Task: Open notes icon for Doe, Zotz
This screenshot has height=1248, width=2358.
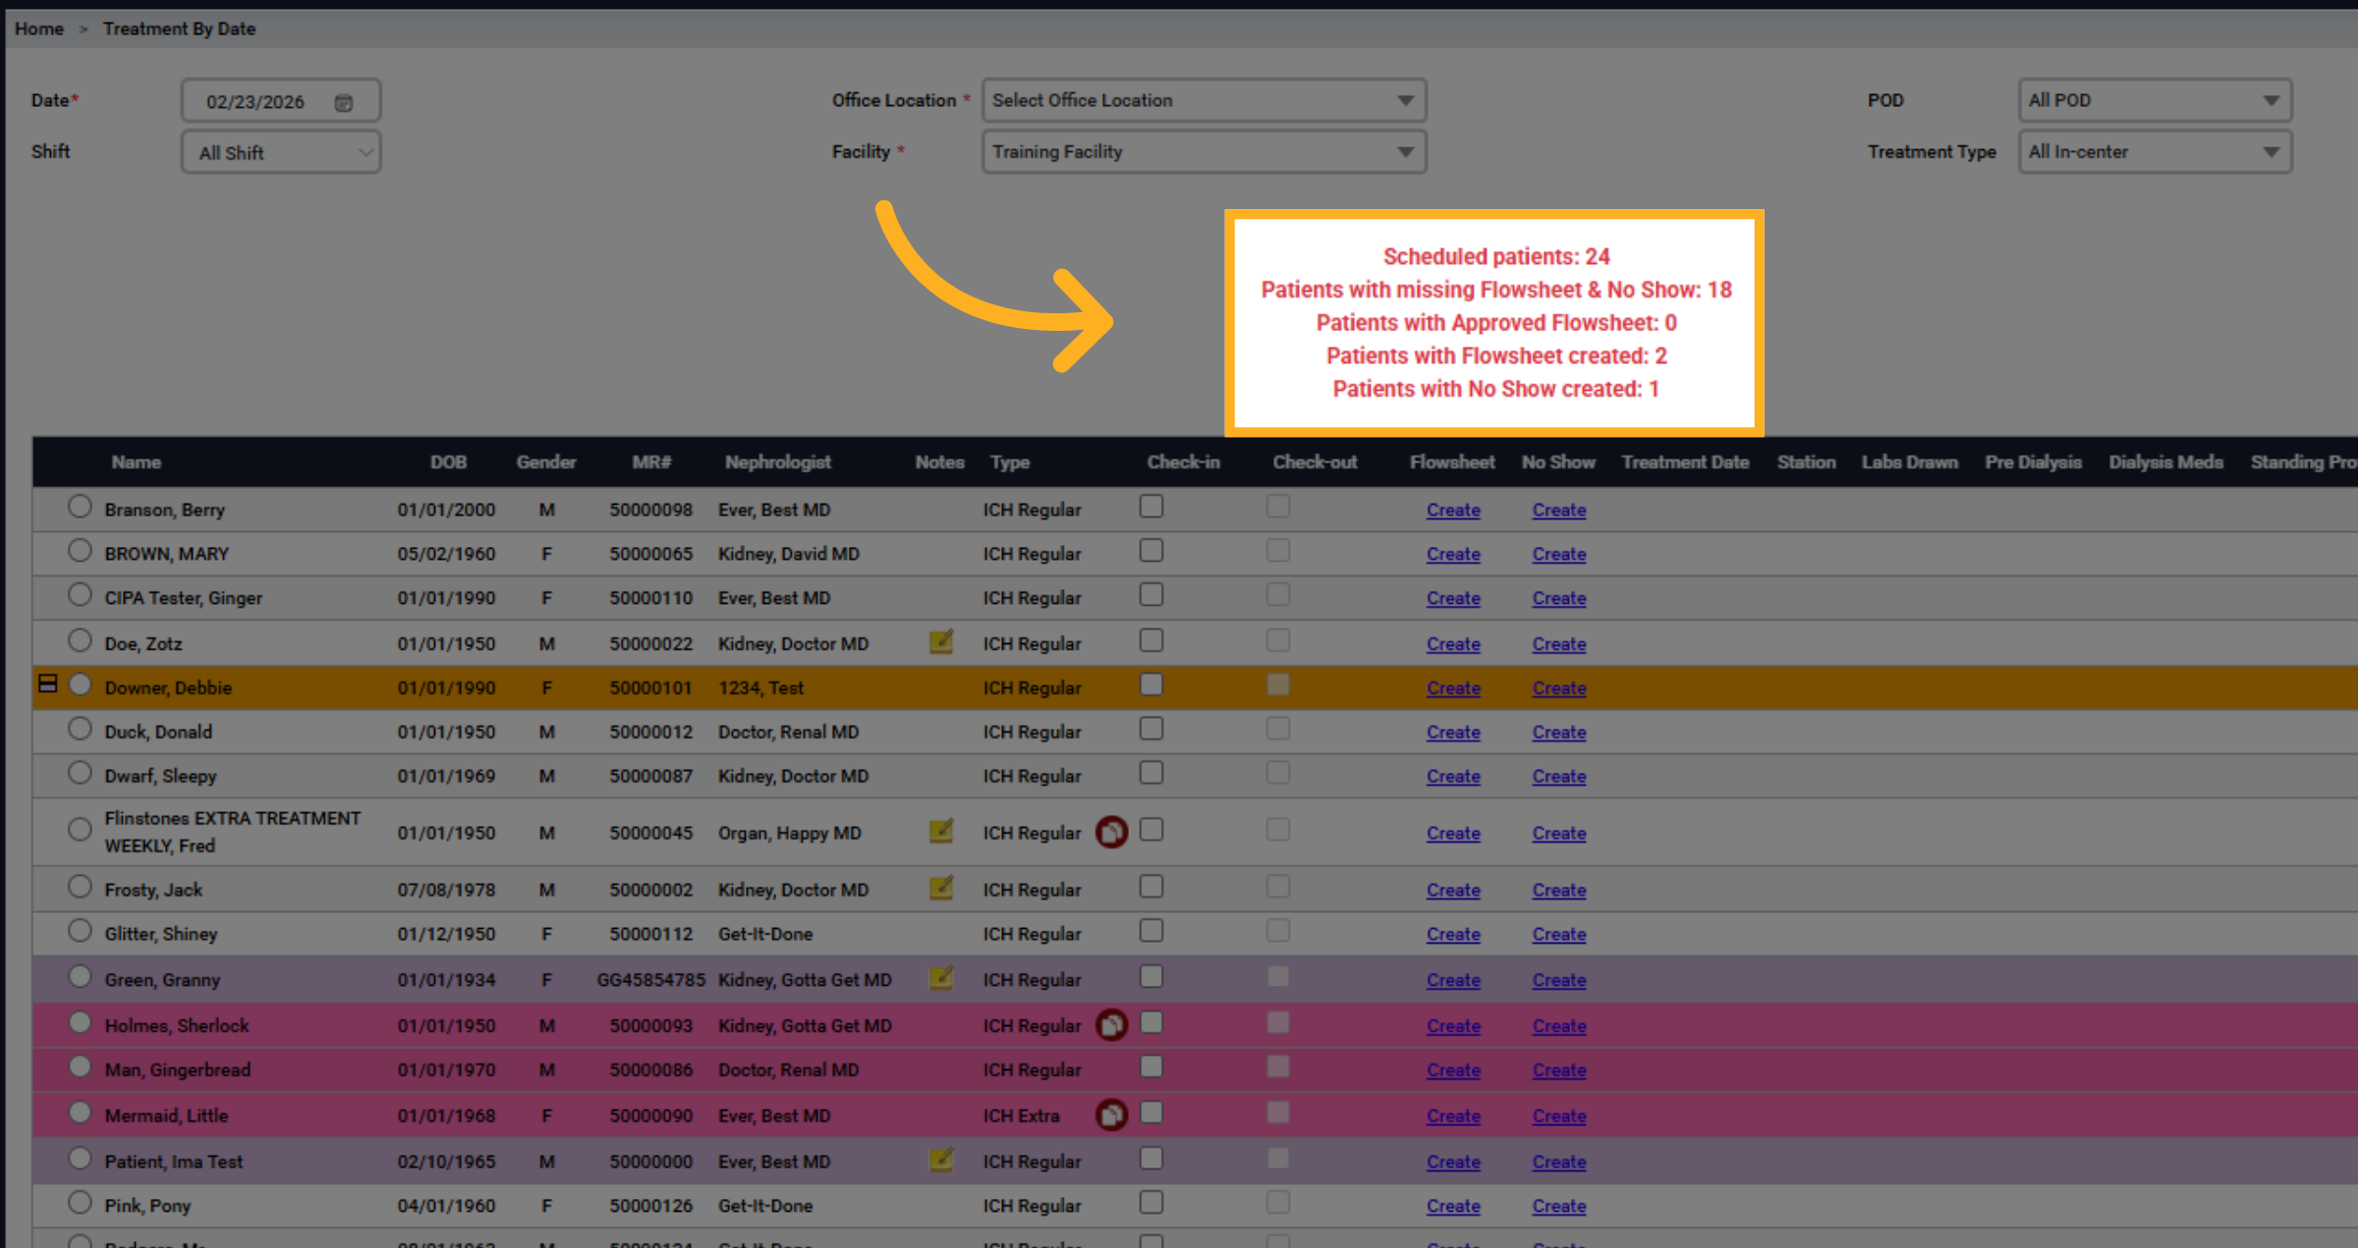Action: pyautogui.click(x=941, y=642)
